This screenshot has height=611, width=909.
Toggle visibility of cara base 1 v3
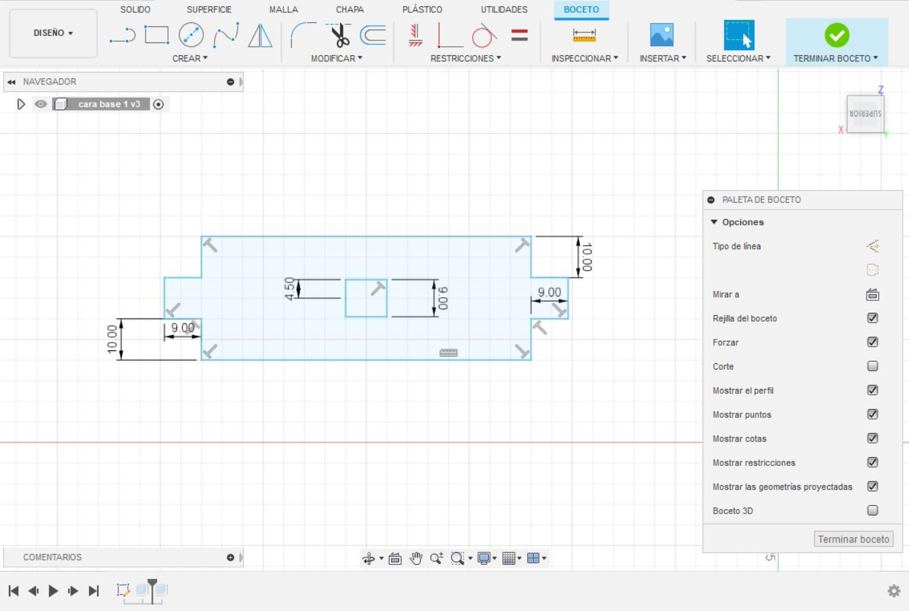tap(41, 104)
